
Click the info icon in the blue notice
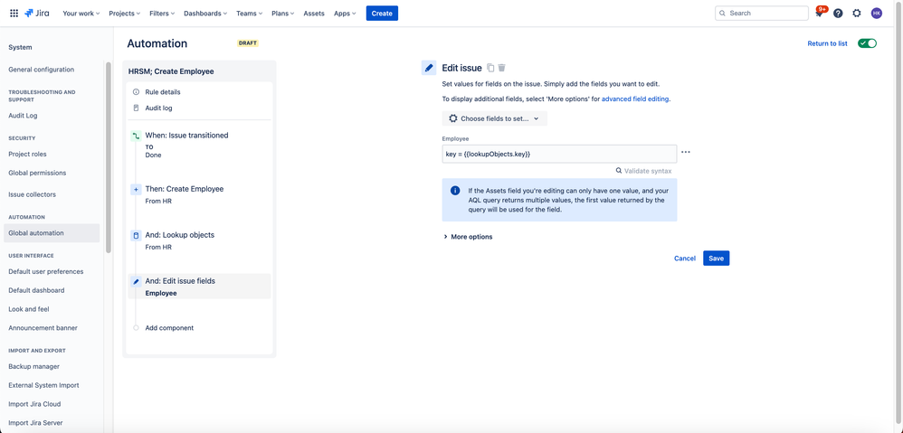point(455,191)
